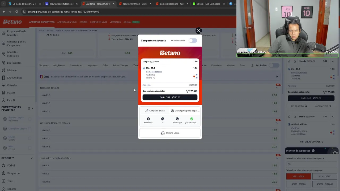Screen dimensions: 340x191
Task: Collapse AS Roma Remates totales section
Action: coord(277,123)
